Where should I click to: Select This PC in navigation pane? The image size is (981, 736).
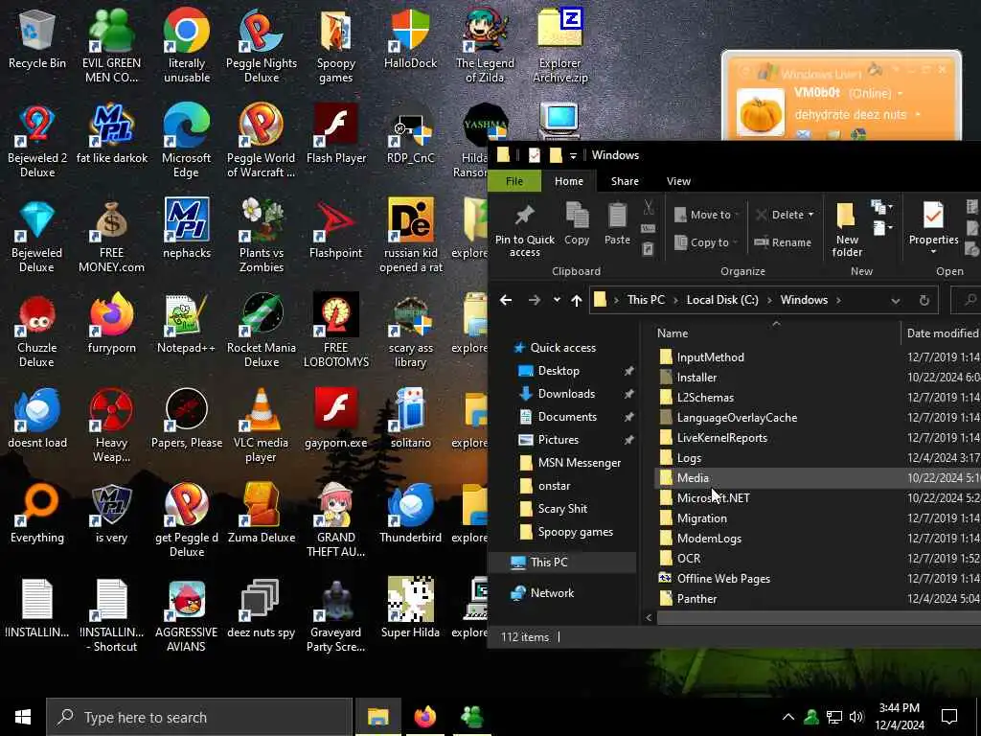[549, 562]
